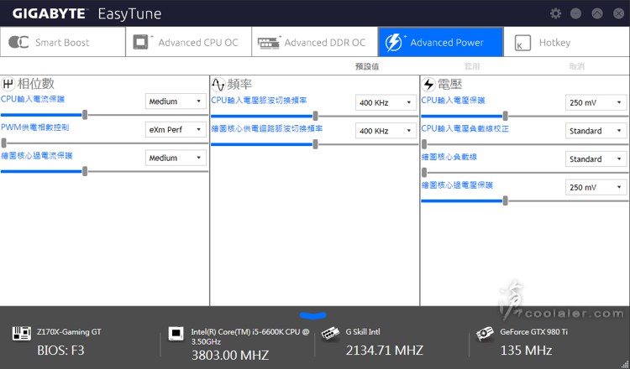Click the CPU輸入電壓保護 label

454,101
